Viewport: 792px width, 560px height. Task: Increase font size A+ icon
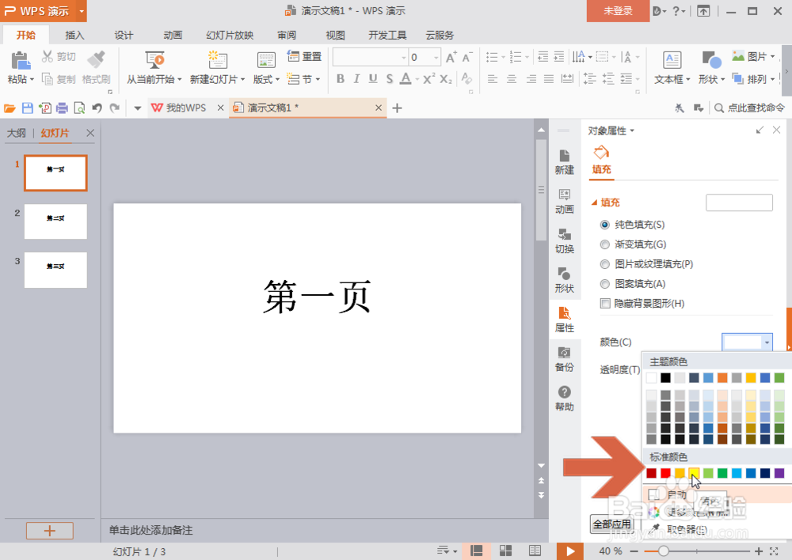click(451, 57)
